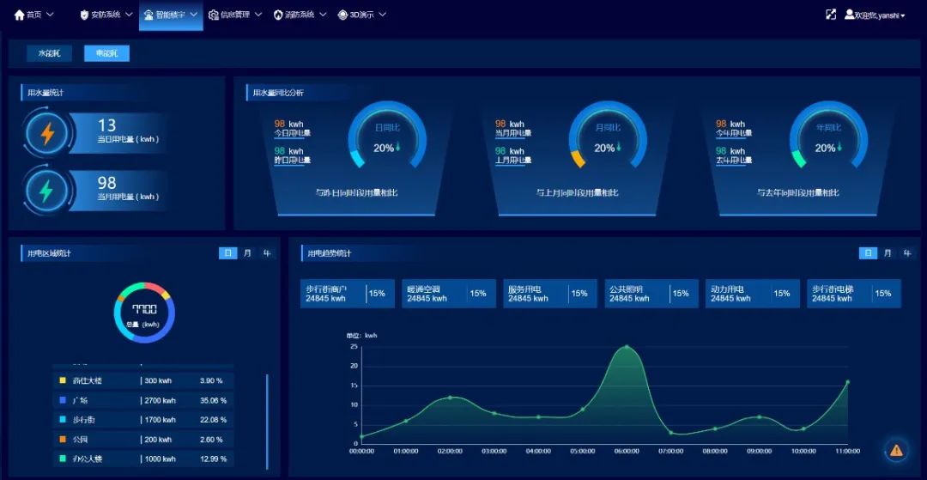Viewport: 927px width, 480px height.
Task: Click the 年同比 20% gauge
Action: tap(829, 136)
